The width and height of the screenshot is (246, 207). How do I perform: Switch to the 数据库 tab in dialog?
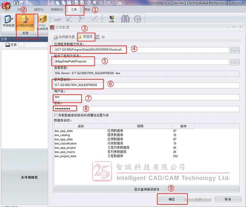tap(86, 37)
